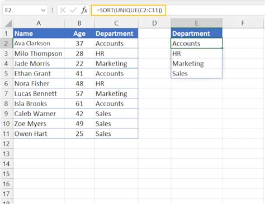Select column A header
This screenshot has height=204, width=265.
[x=39, y=23]
